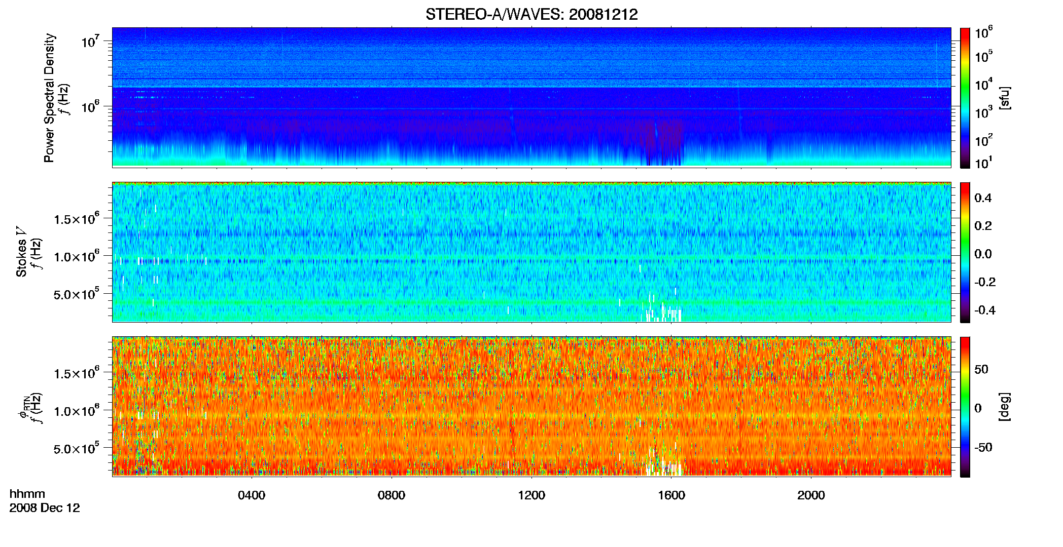This screenshot has height=547, width=1063.
Task: Click the φRTN degree colorbar
Action: click(x=965, y=407)
